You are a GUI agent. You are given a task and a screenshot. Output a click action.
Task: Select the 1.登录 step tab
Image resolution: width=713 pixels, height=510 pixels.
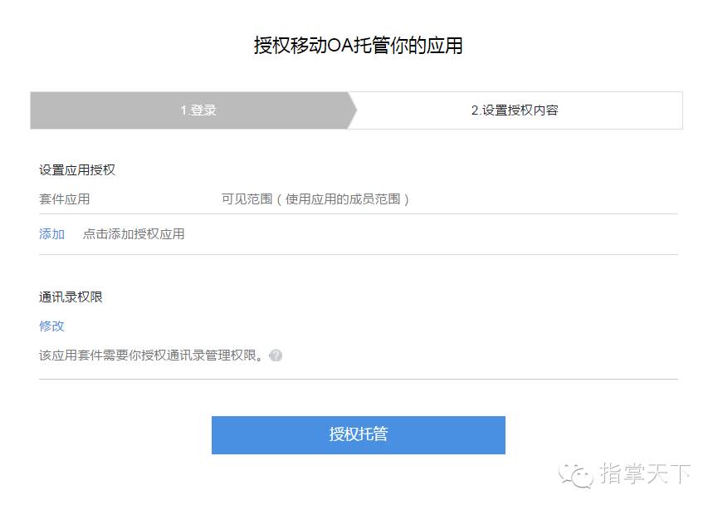click(198, 110)
